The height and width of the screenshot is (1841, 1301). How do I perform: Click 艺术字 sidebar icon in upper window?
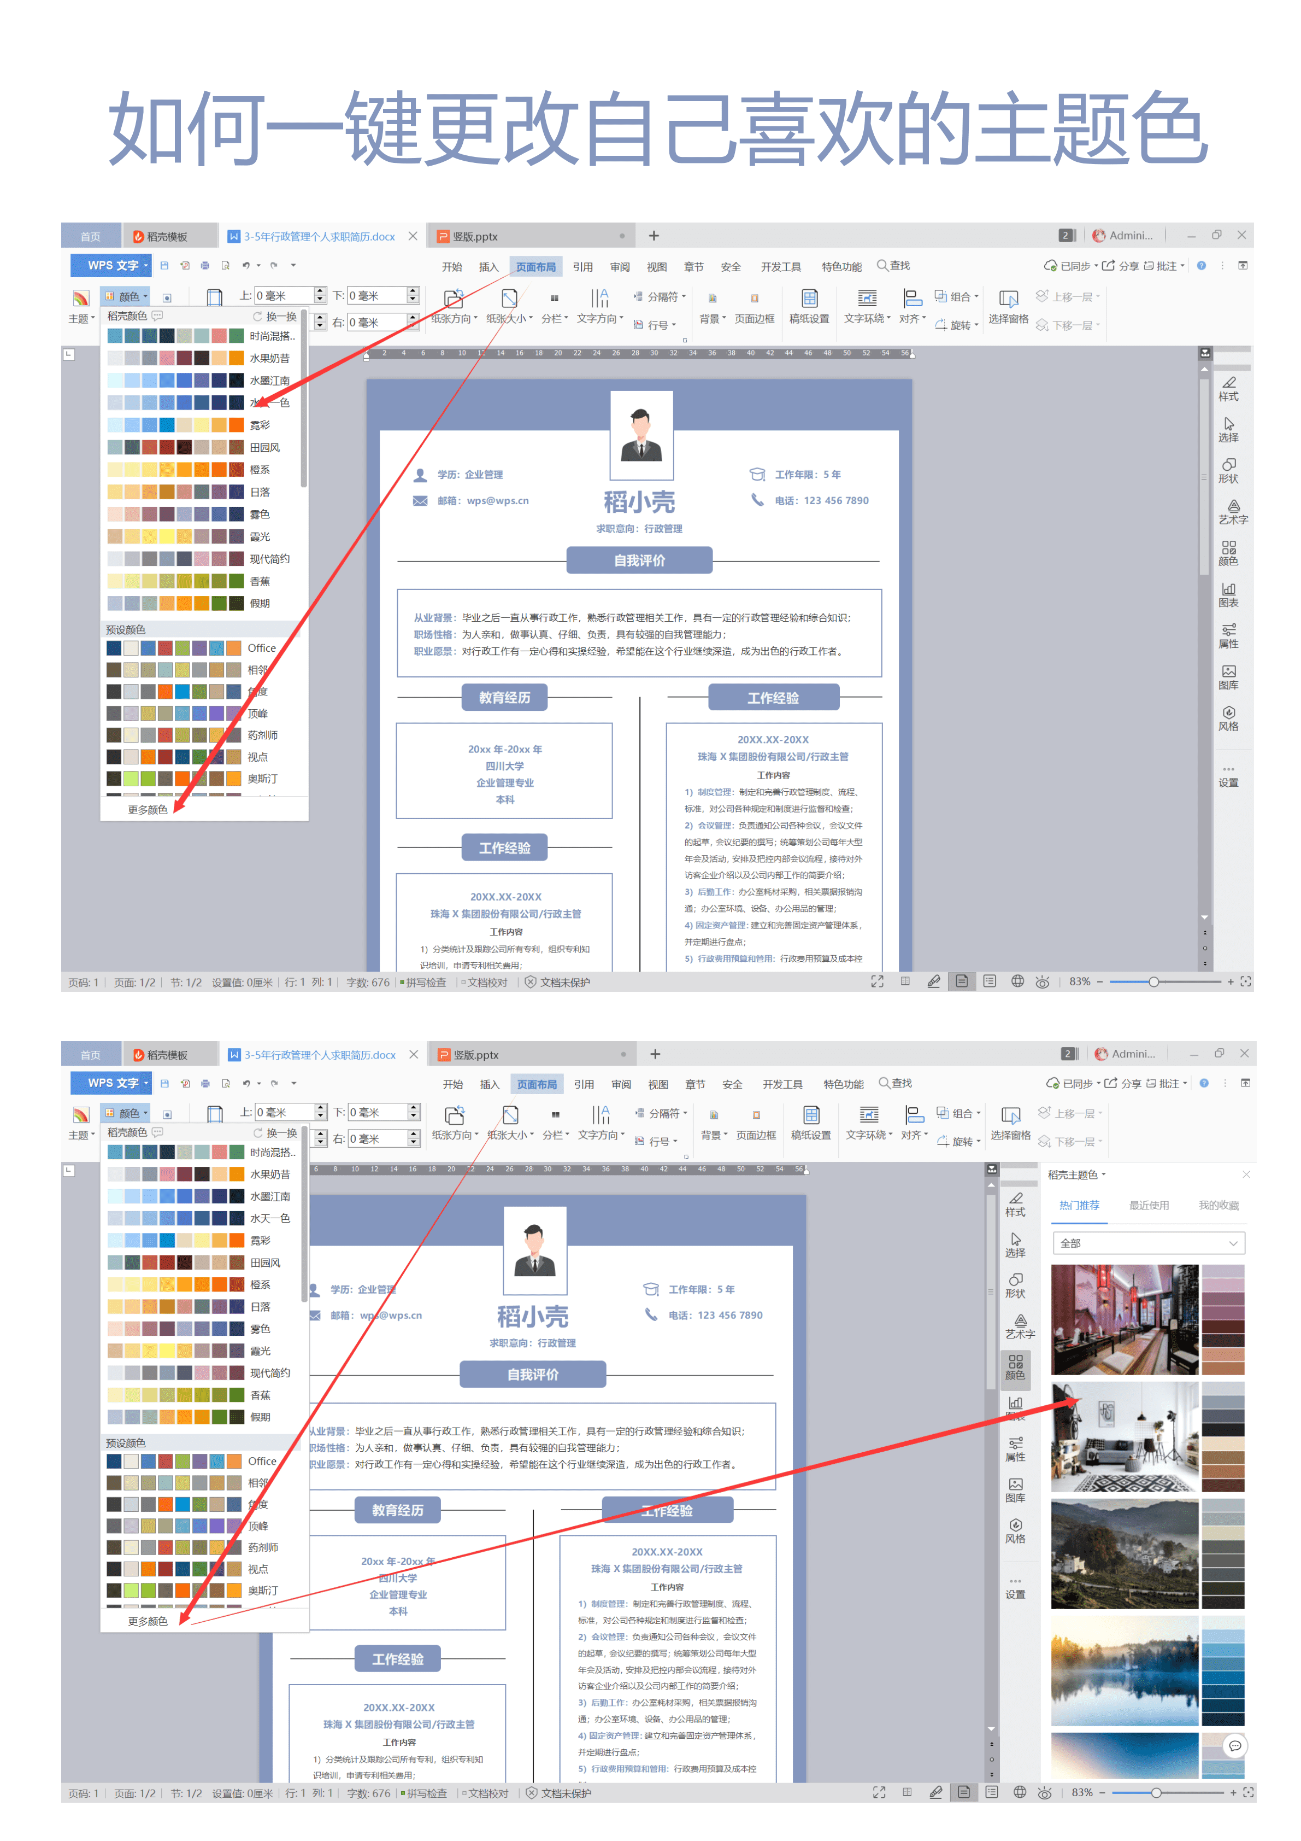point(1233,511)
